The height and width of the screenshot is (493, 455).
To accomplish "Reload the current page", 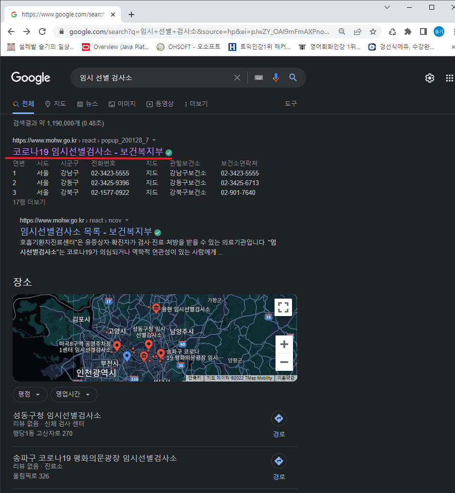I will click(42, 32).
